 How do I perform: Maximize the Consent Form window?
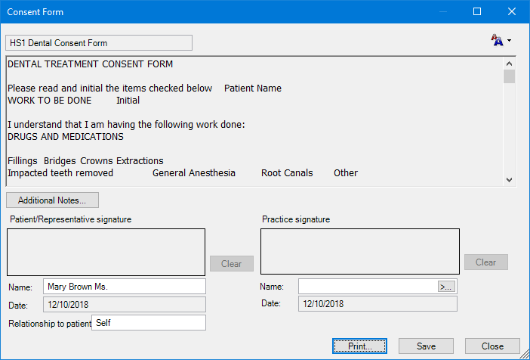pyautogui.click(x=477, y=12)
